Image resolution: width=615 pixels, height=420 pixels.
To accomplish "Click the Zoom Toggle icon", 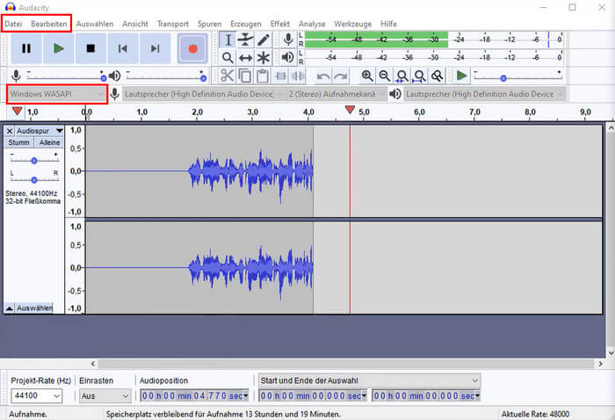I will click(437, 76).
